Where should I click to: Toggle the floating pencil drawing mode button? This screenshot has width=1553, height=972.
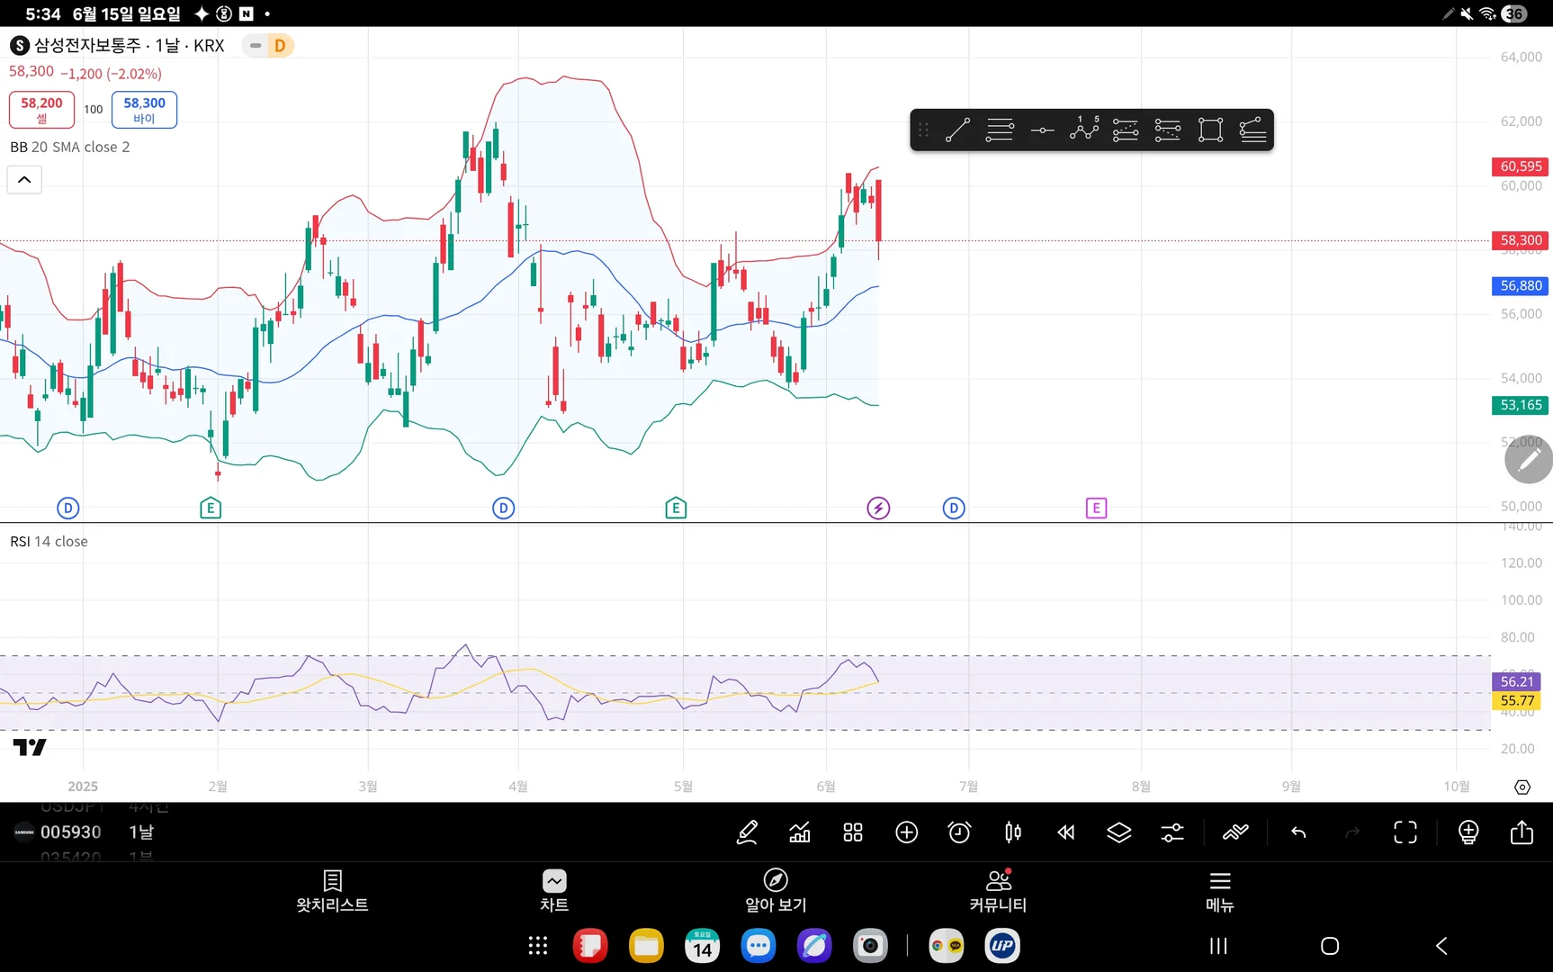click(1528, 461)
